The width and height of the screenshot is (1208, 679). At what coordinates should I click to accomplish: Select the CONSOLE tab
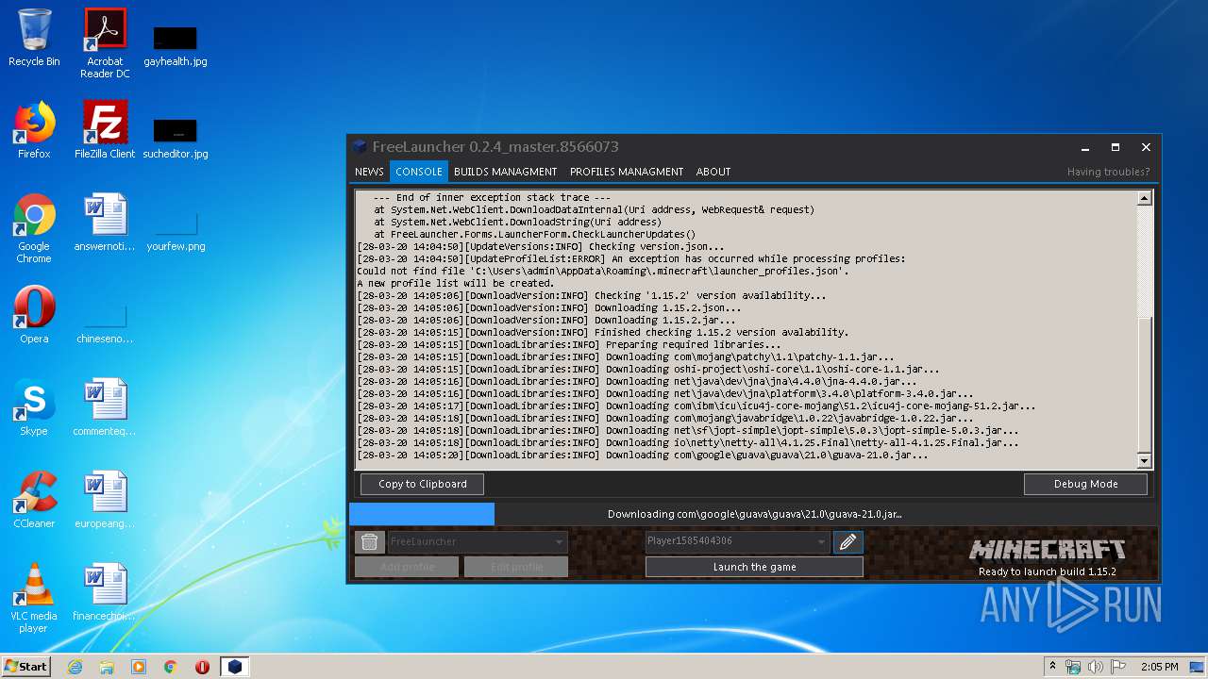pyautogui.click(x=419, y=172)
